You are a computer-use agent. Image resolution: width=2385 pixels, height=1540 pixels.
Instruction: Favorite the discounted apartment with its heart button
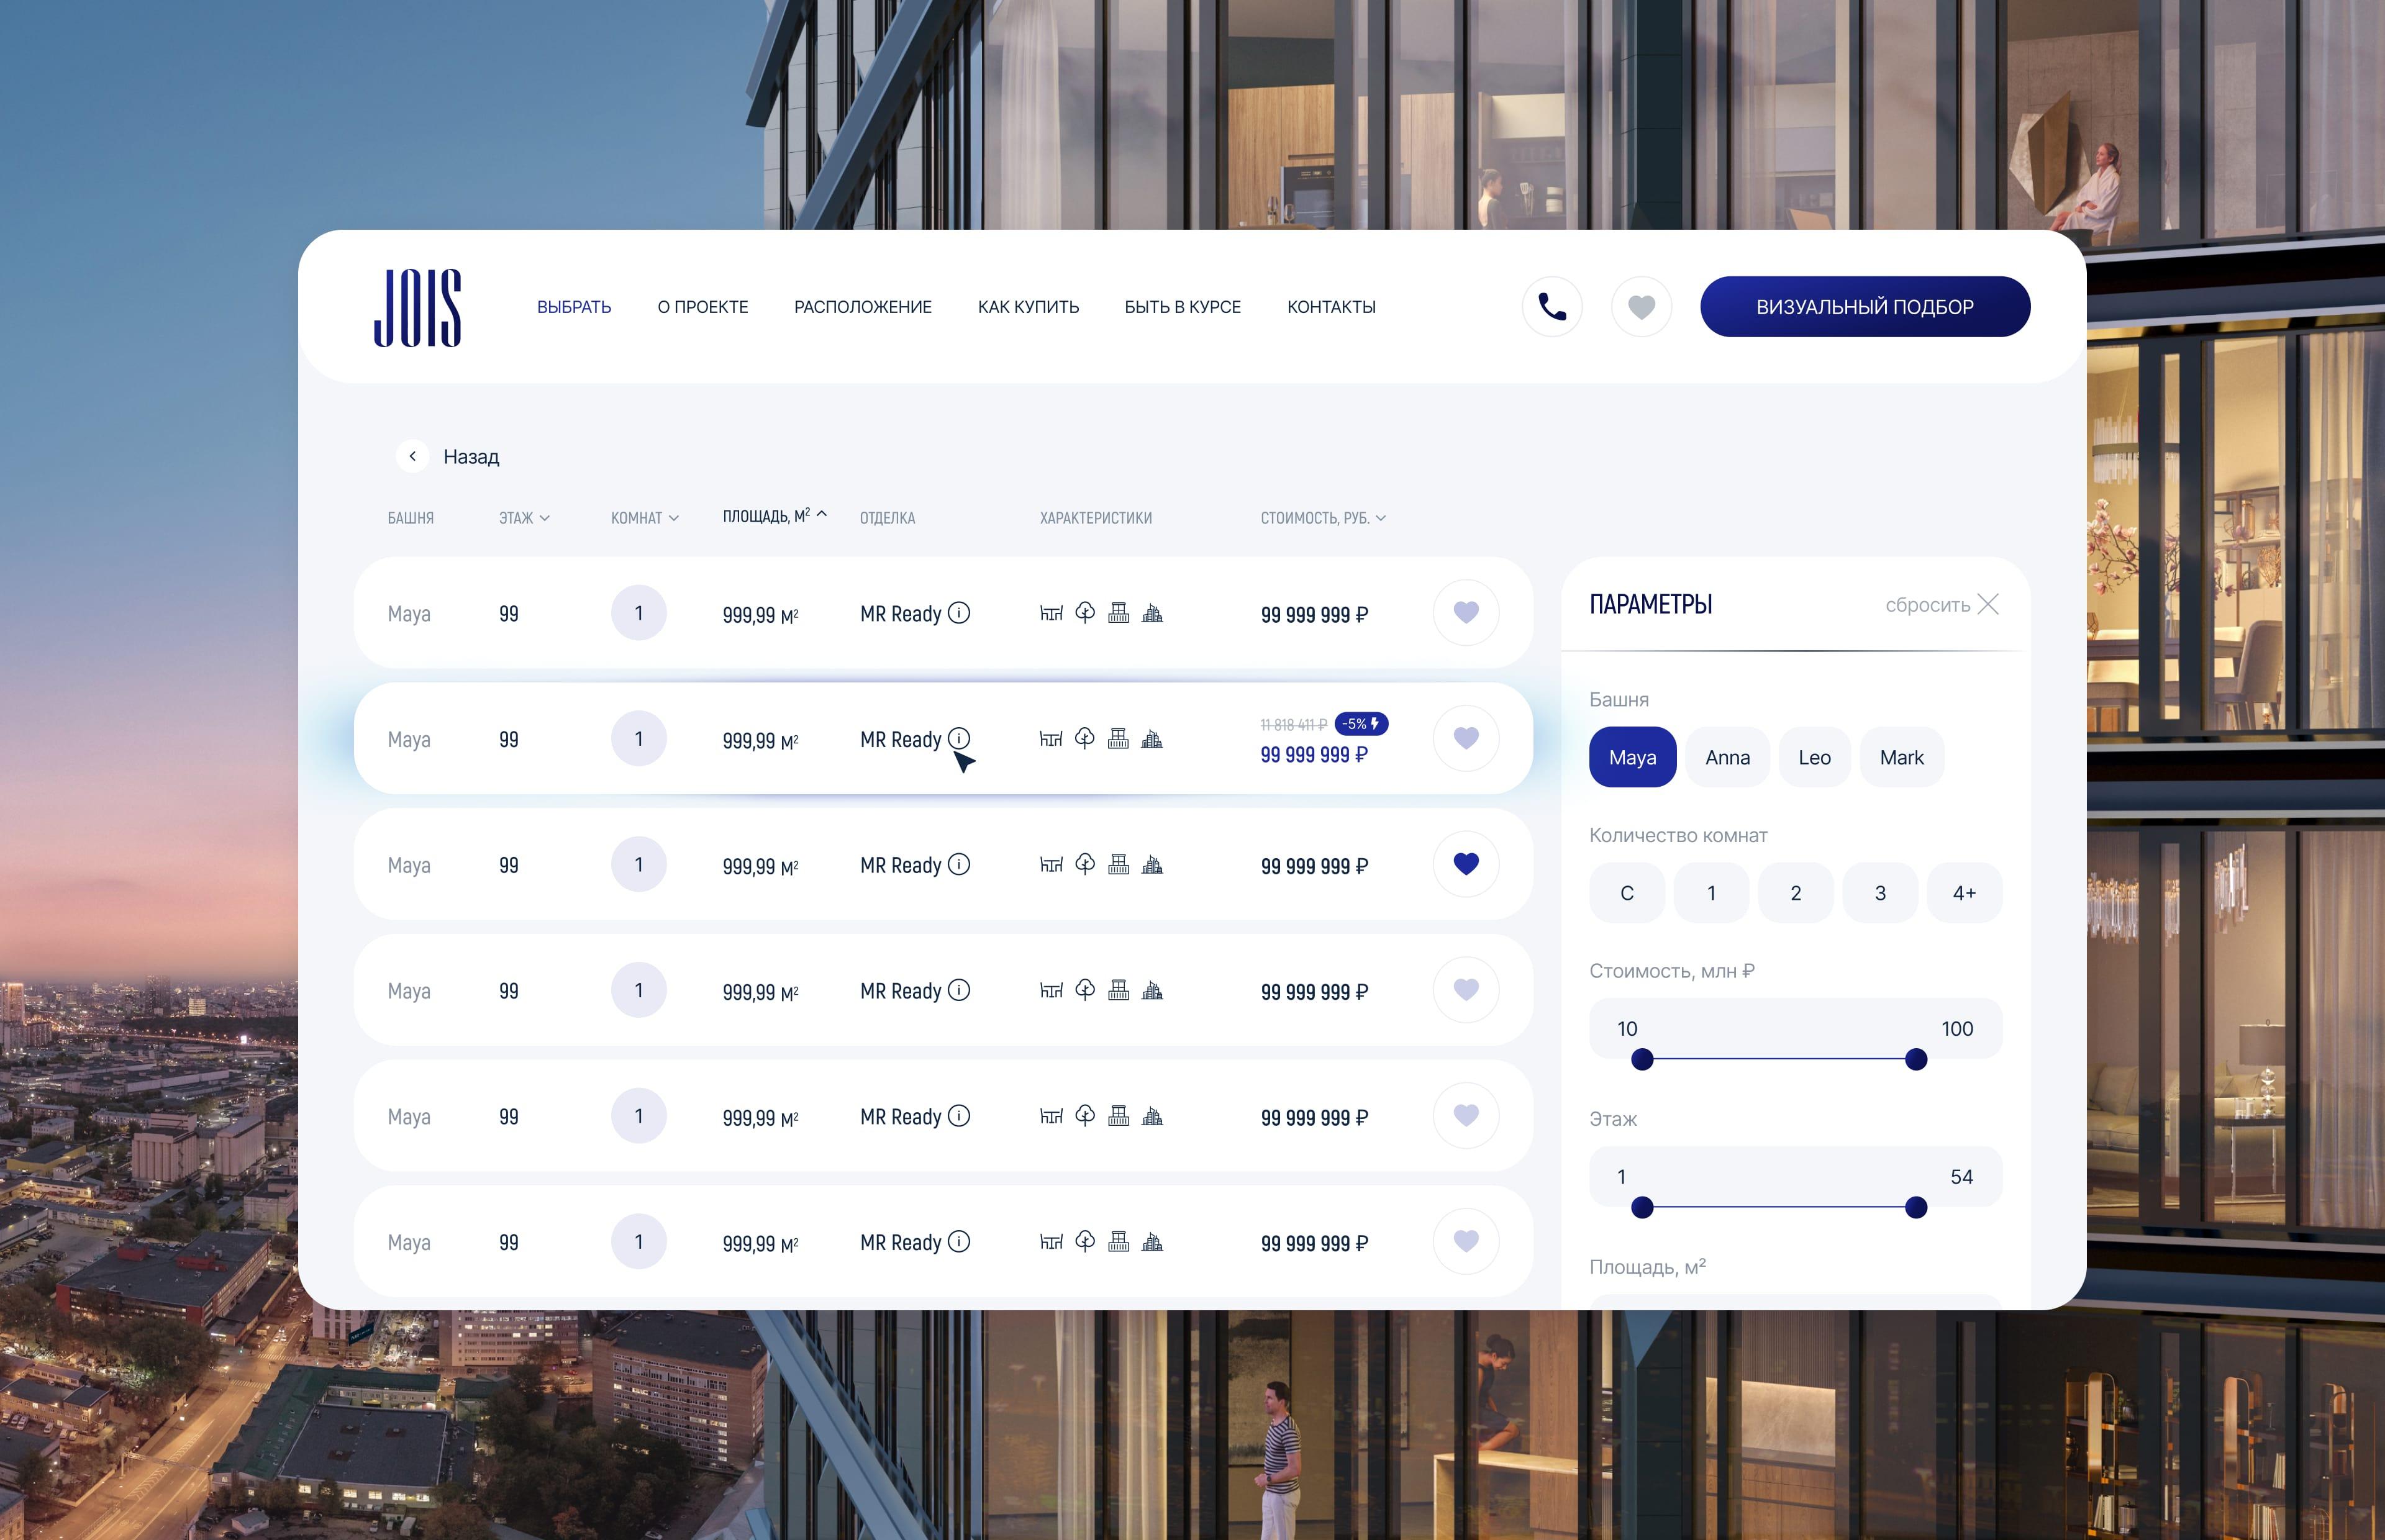pos(1466,738)
